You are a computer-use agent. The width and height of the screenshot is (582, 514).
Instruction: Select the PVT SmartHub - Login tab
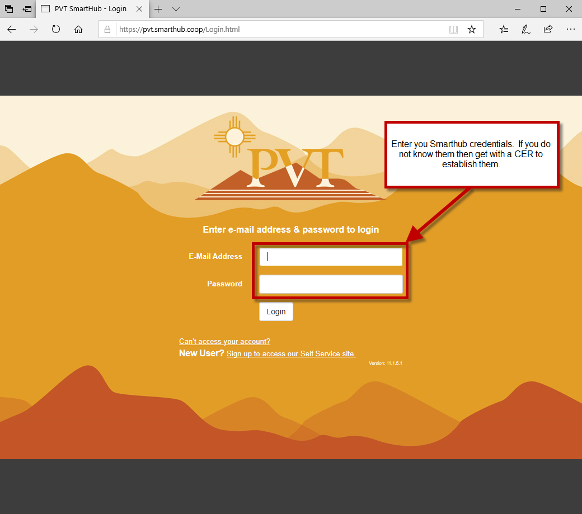(x=92, y=9)
